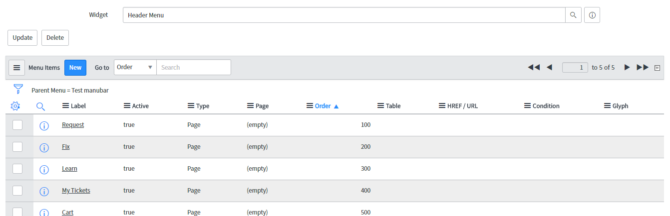This screenshot has width=670, height=216.
Task: Open the Go to Order dropdown
Action: [x=135, y=67]
